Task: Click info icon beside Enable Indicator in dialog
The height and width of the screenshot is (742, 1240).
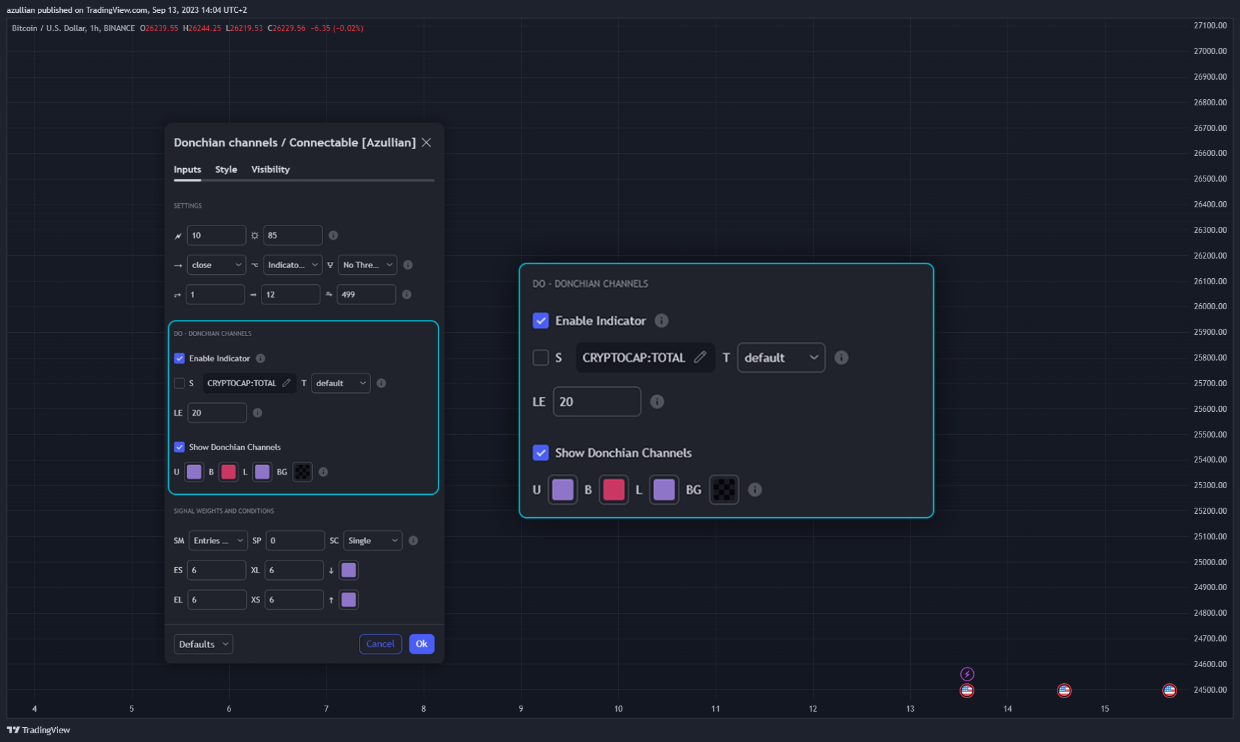Action: (x=261, y=359)
